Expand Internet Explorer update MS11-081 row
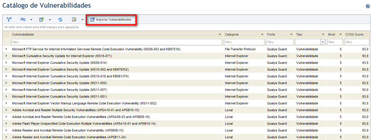The height and width of the screenshot is (140, 374). pyautogui.click(x=6, y=97)
